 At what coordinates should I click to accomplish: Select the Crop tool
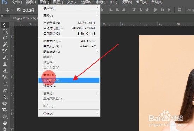[x=5, y=110]
